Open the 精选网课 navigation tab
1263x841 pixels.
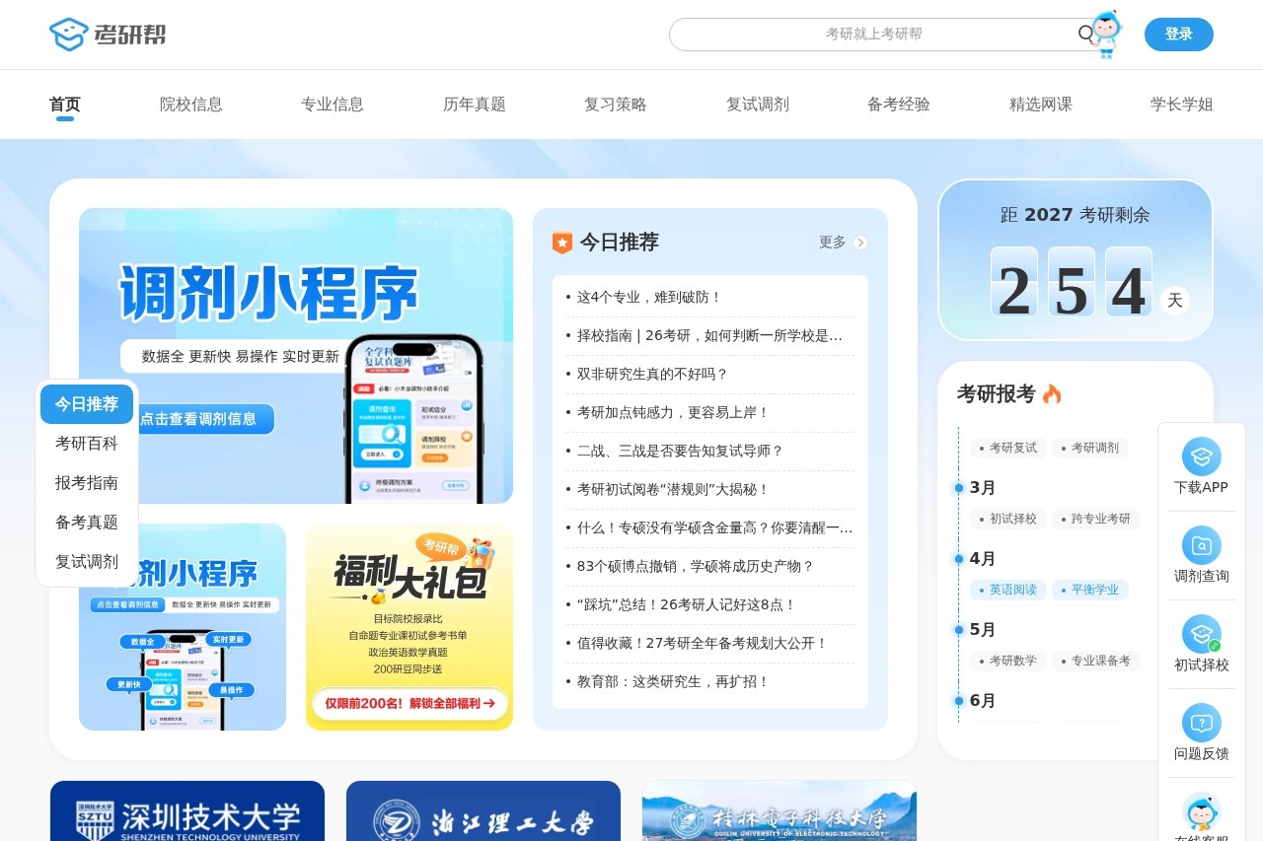1041,105
